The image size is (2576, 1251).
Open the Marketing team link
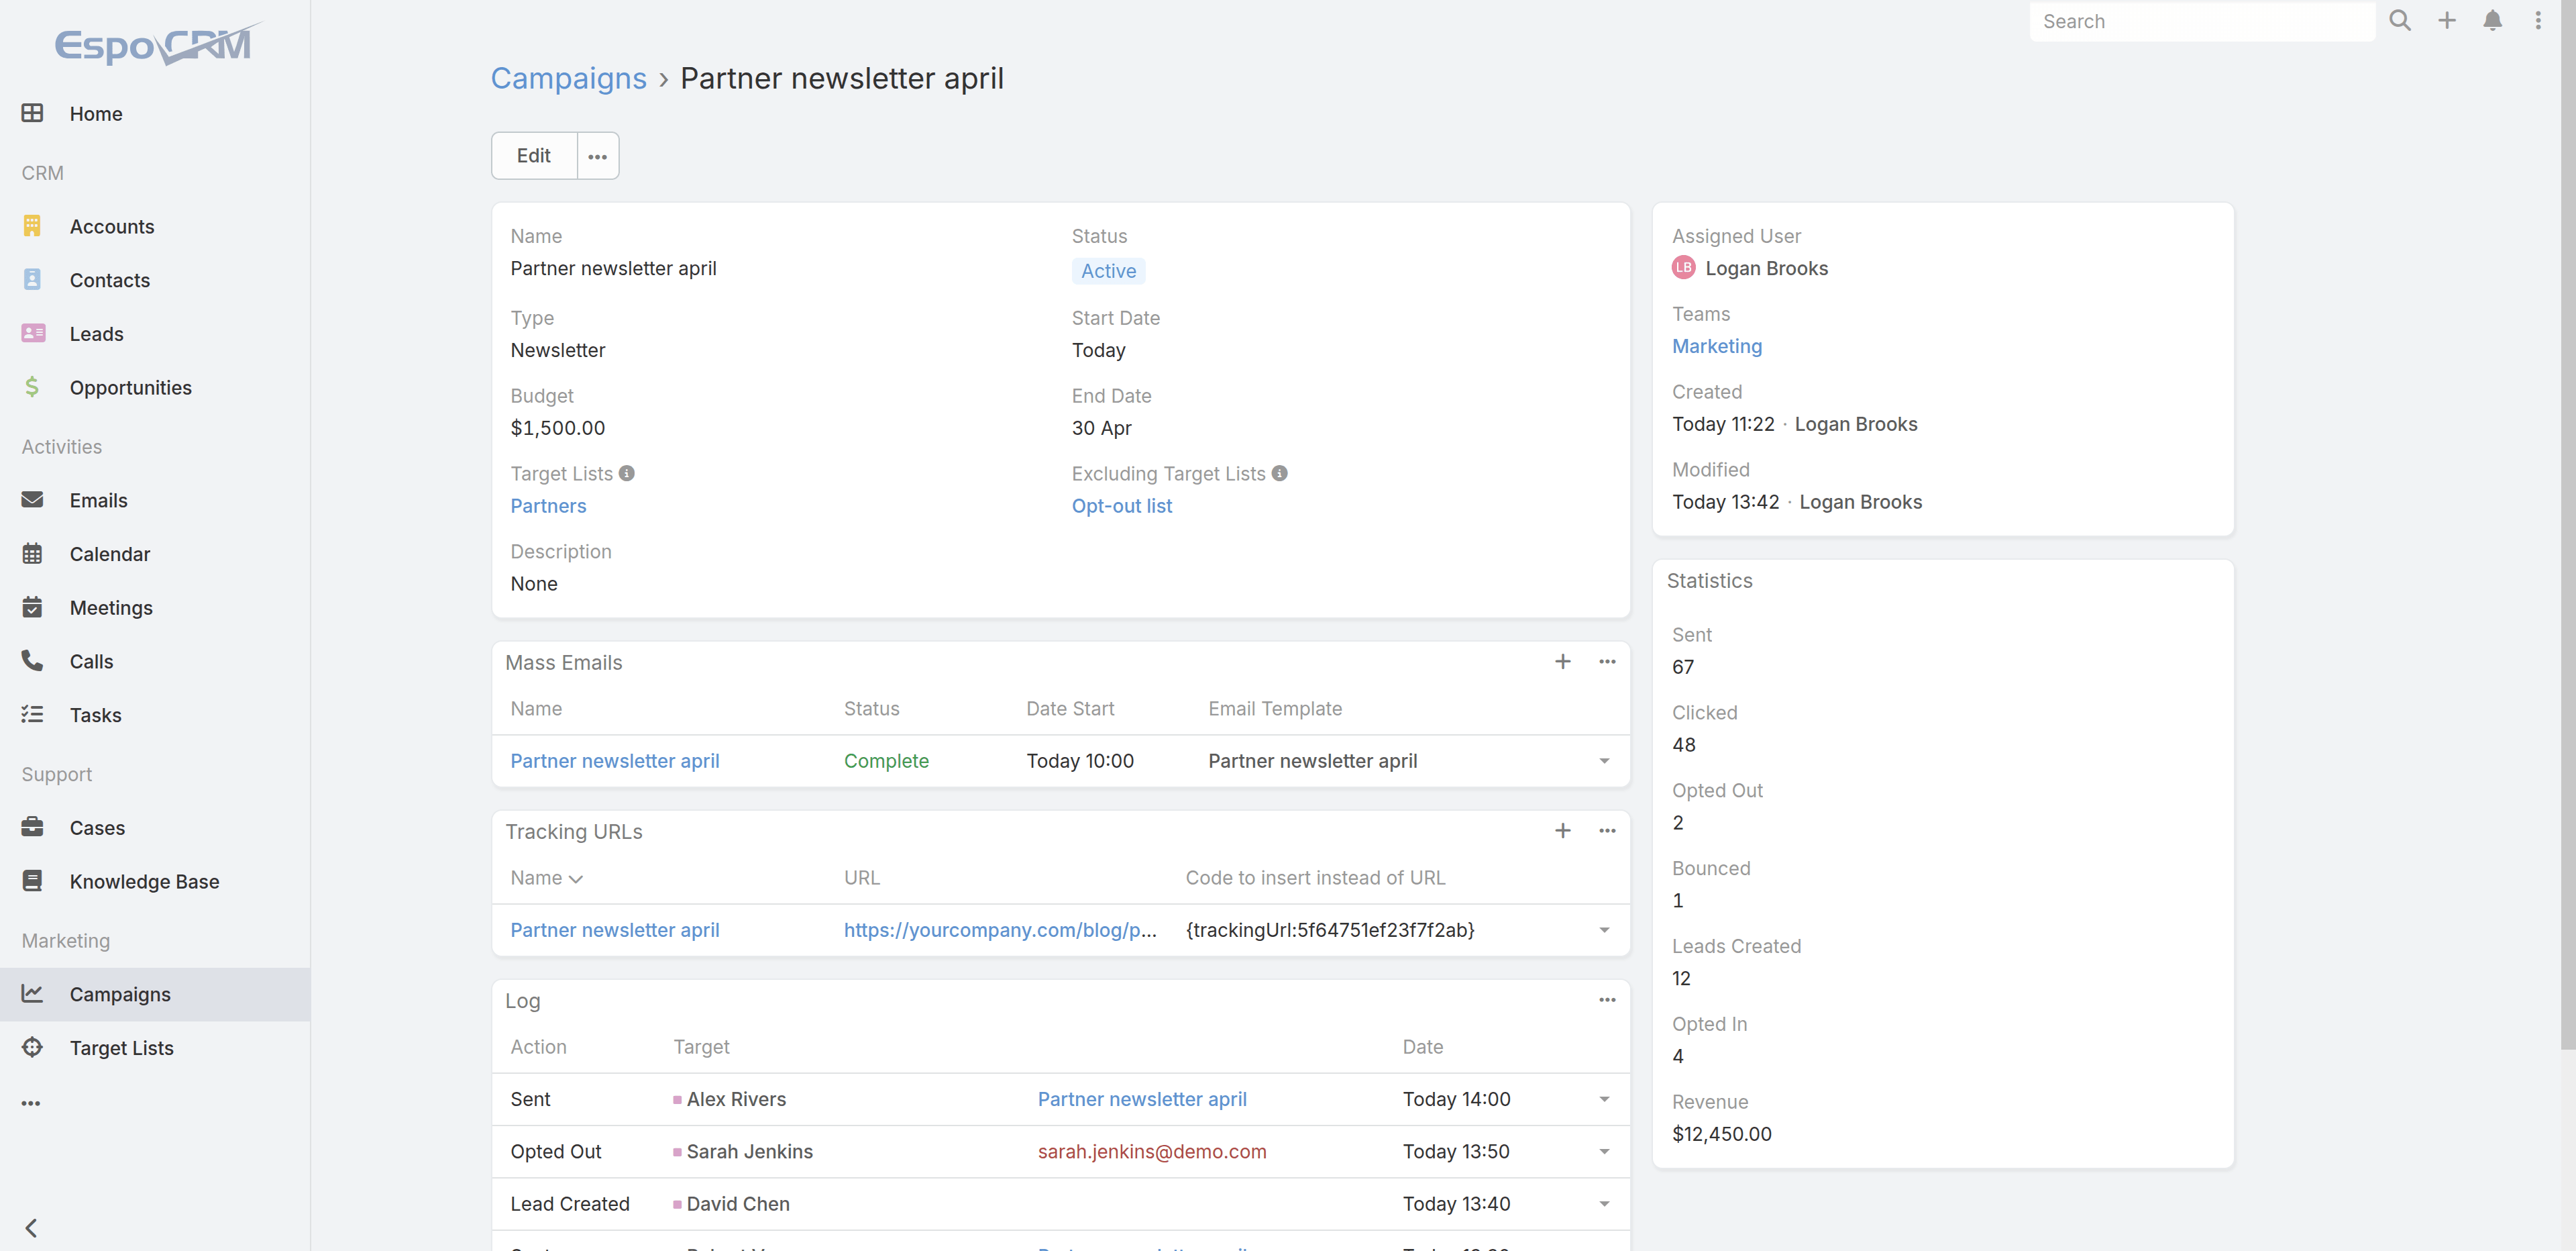(x=1717, y=345)
